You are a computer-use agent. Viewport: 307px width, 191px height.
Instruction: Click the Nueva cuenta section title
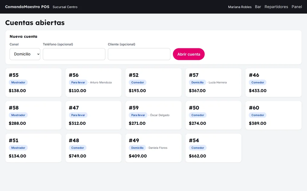[23, 36]
